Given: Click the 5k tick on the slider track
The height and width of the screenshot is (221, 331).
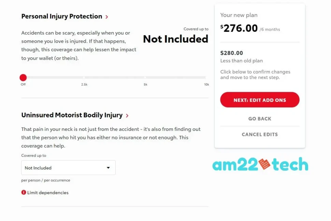Looking at the screenshot, I should (145, 77).
